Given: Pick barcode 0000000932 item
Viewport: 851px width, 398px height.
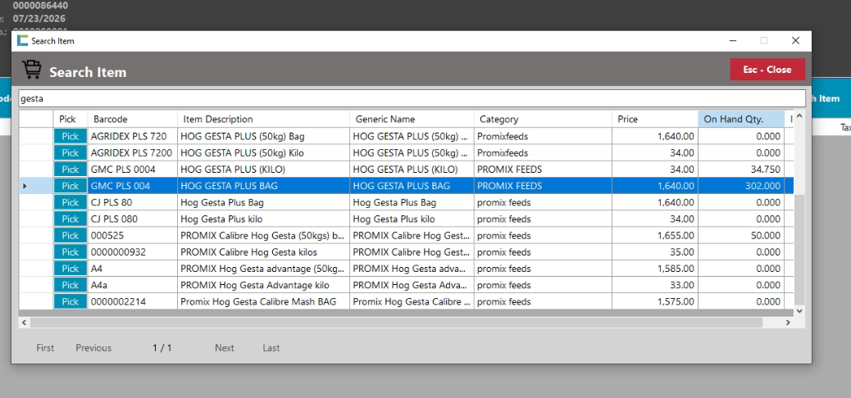Looking at the screenshot, I should [x=70, y=252].
